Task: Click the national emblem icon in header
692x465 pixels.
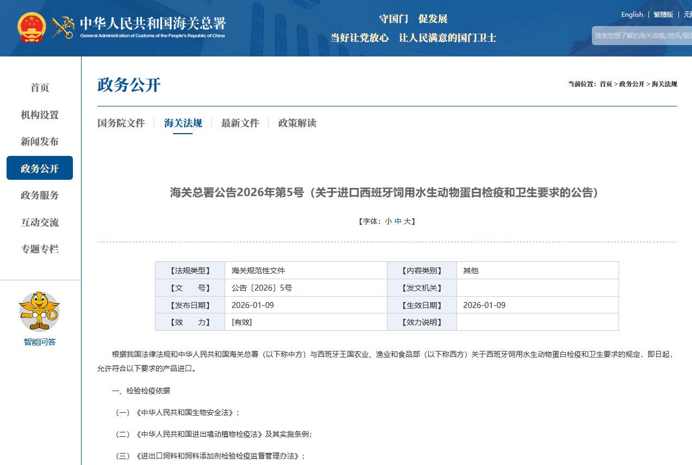Action: point(32,27)
